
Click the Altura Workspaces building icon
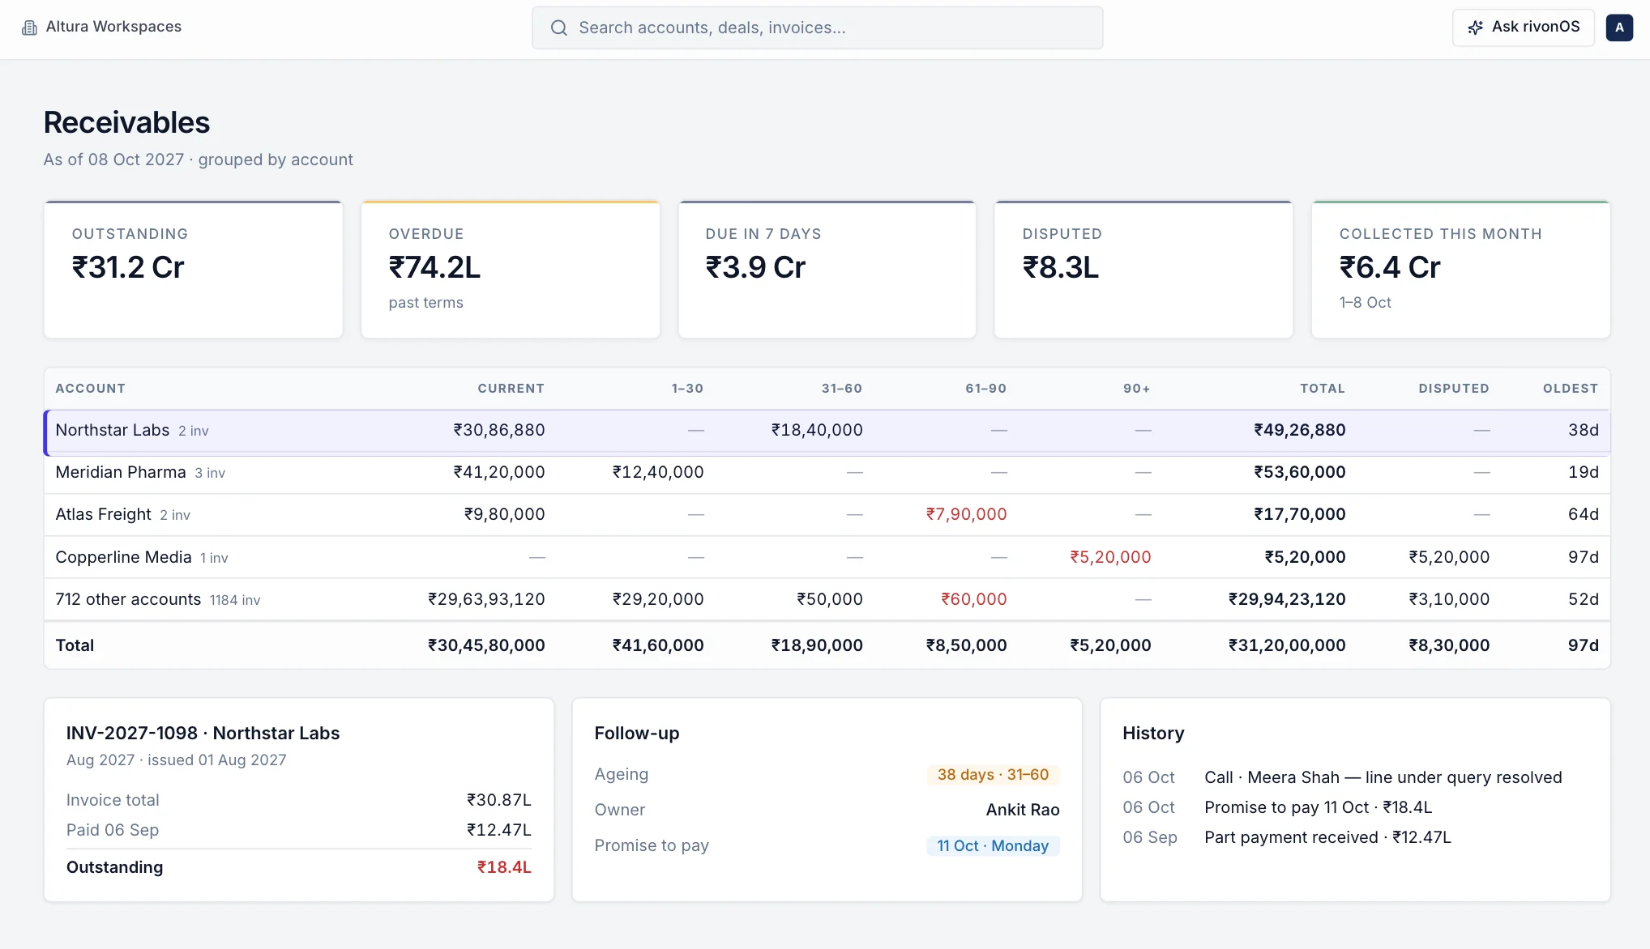point(29,28)
